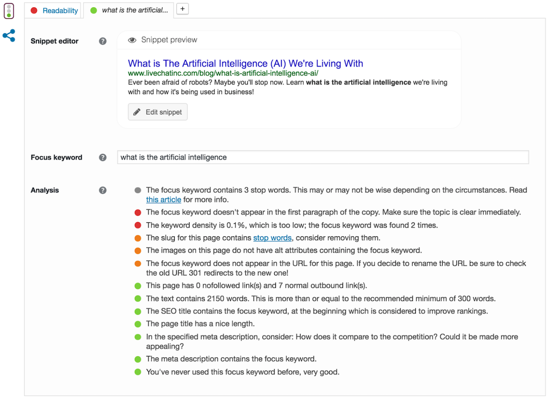Click the green snippet URL livechatinc.com
The height and width of the screenshot is (397, 547).
pyautogui.click(x=223, y=73)
